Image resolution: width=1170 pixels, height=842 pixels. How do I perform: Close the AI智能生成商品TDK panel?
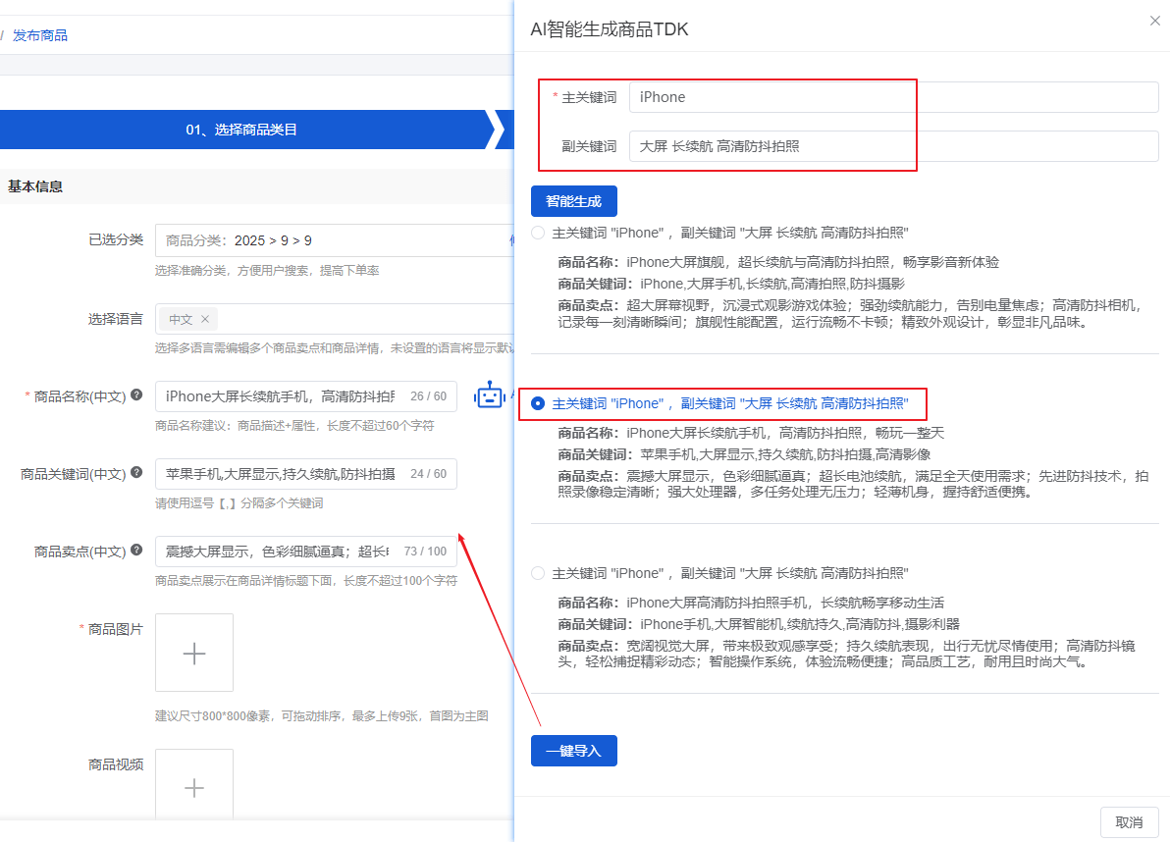1154,21
